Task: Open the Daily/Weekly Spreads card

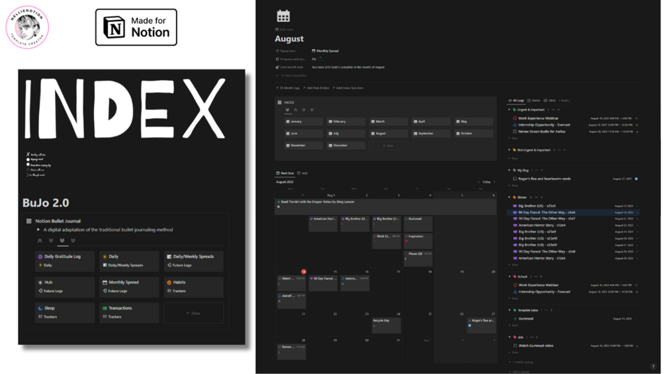Action: tap(193, 260)
